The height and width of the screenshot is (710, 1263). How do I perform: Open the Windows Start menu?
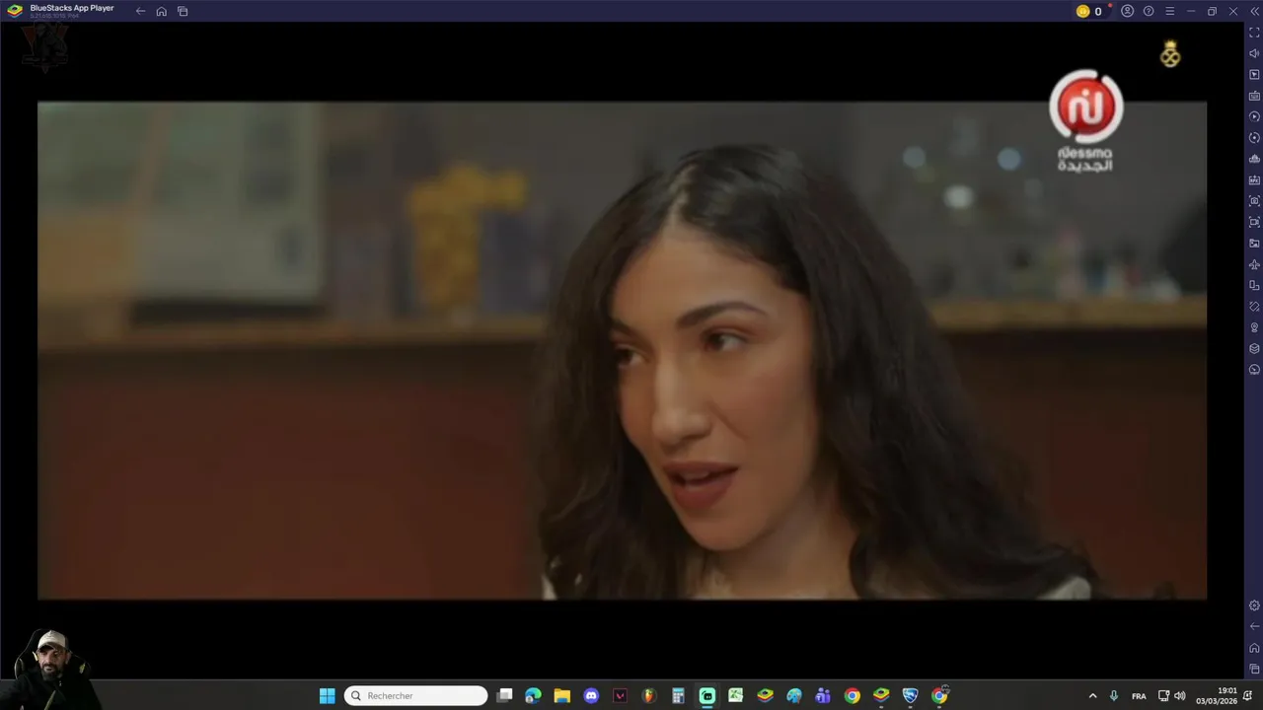coord(327,696)
